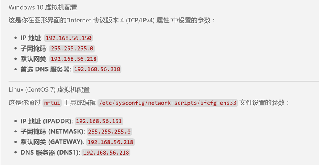Click the Windows preferred DNS server value
The image size is (319, 165).
97,69
